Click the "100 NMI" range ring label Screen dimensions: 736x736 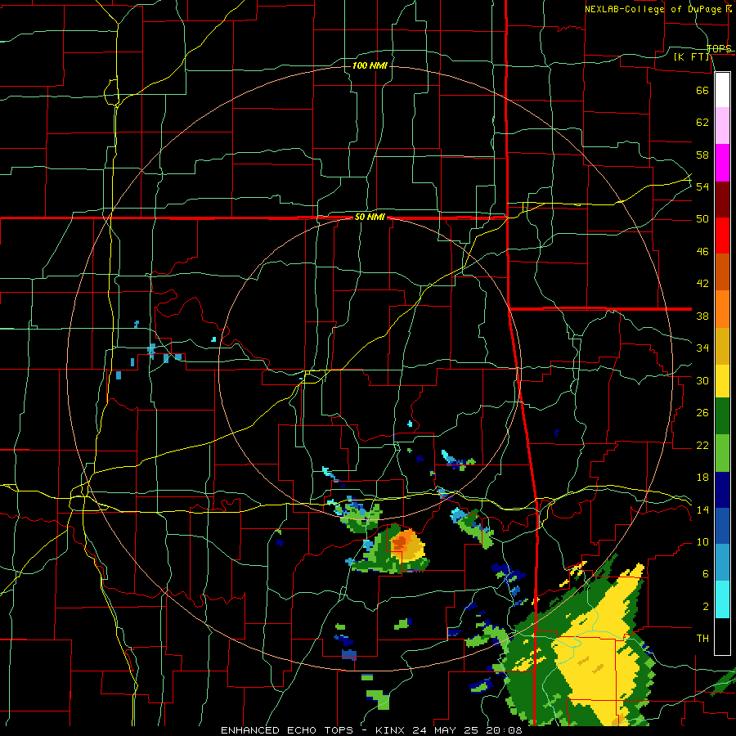(370, 65)
